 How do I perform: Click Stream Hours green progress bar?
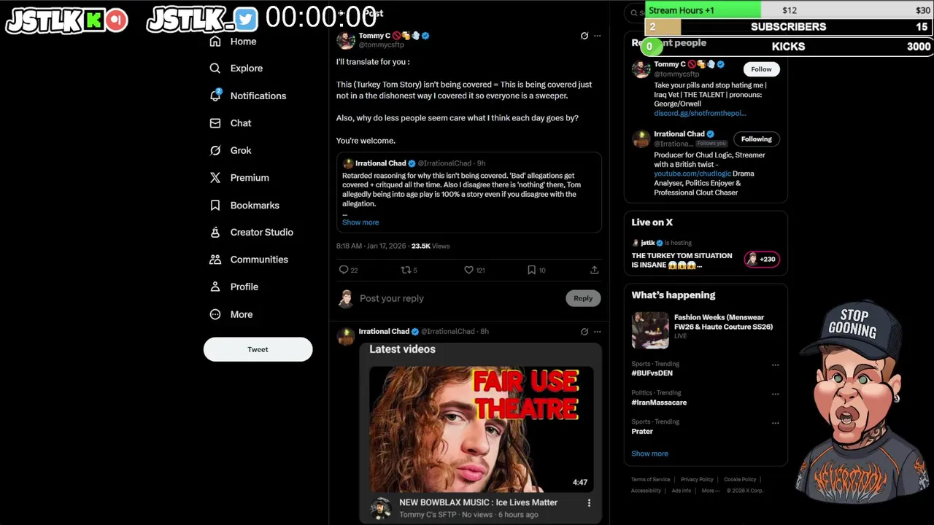tap(703, 10)
